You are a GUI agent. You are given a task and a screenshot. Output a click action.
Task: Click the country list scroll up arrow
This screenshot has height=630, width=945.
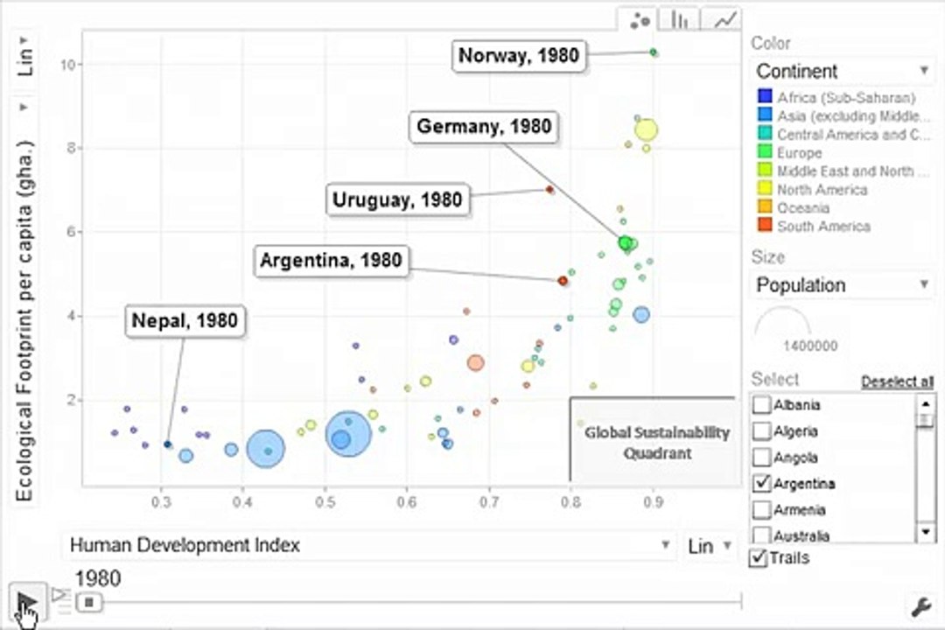click(x=925, y=403)
